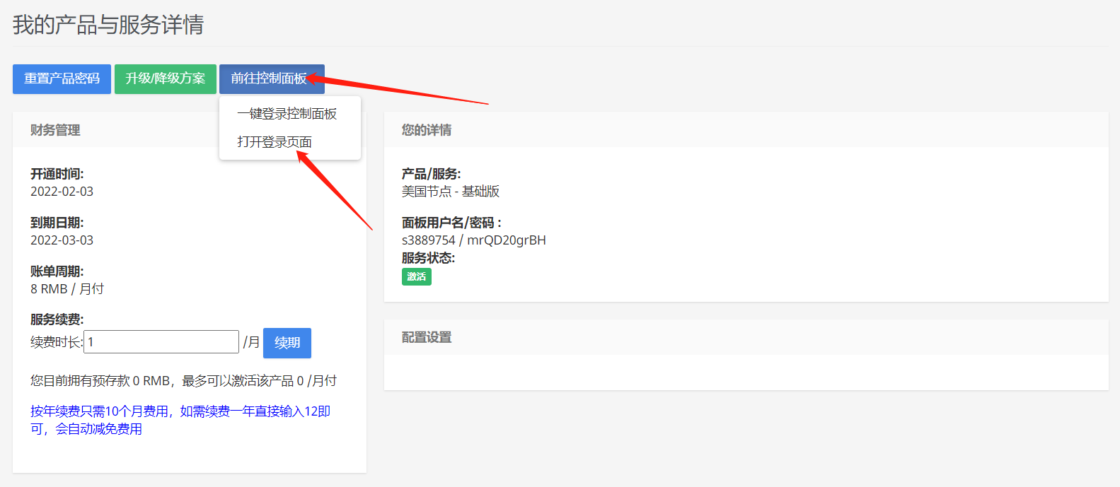Click the 到期日期 label
The image size is (1120, 487).
[57, 223]
